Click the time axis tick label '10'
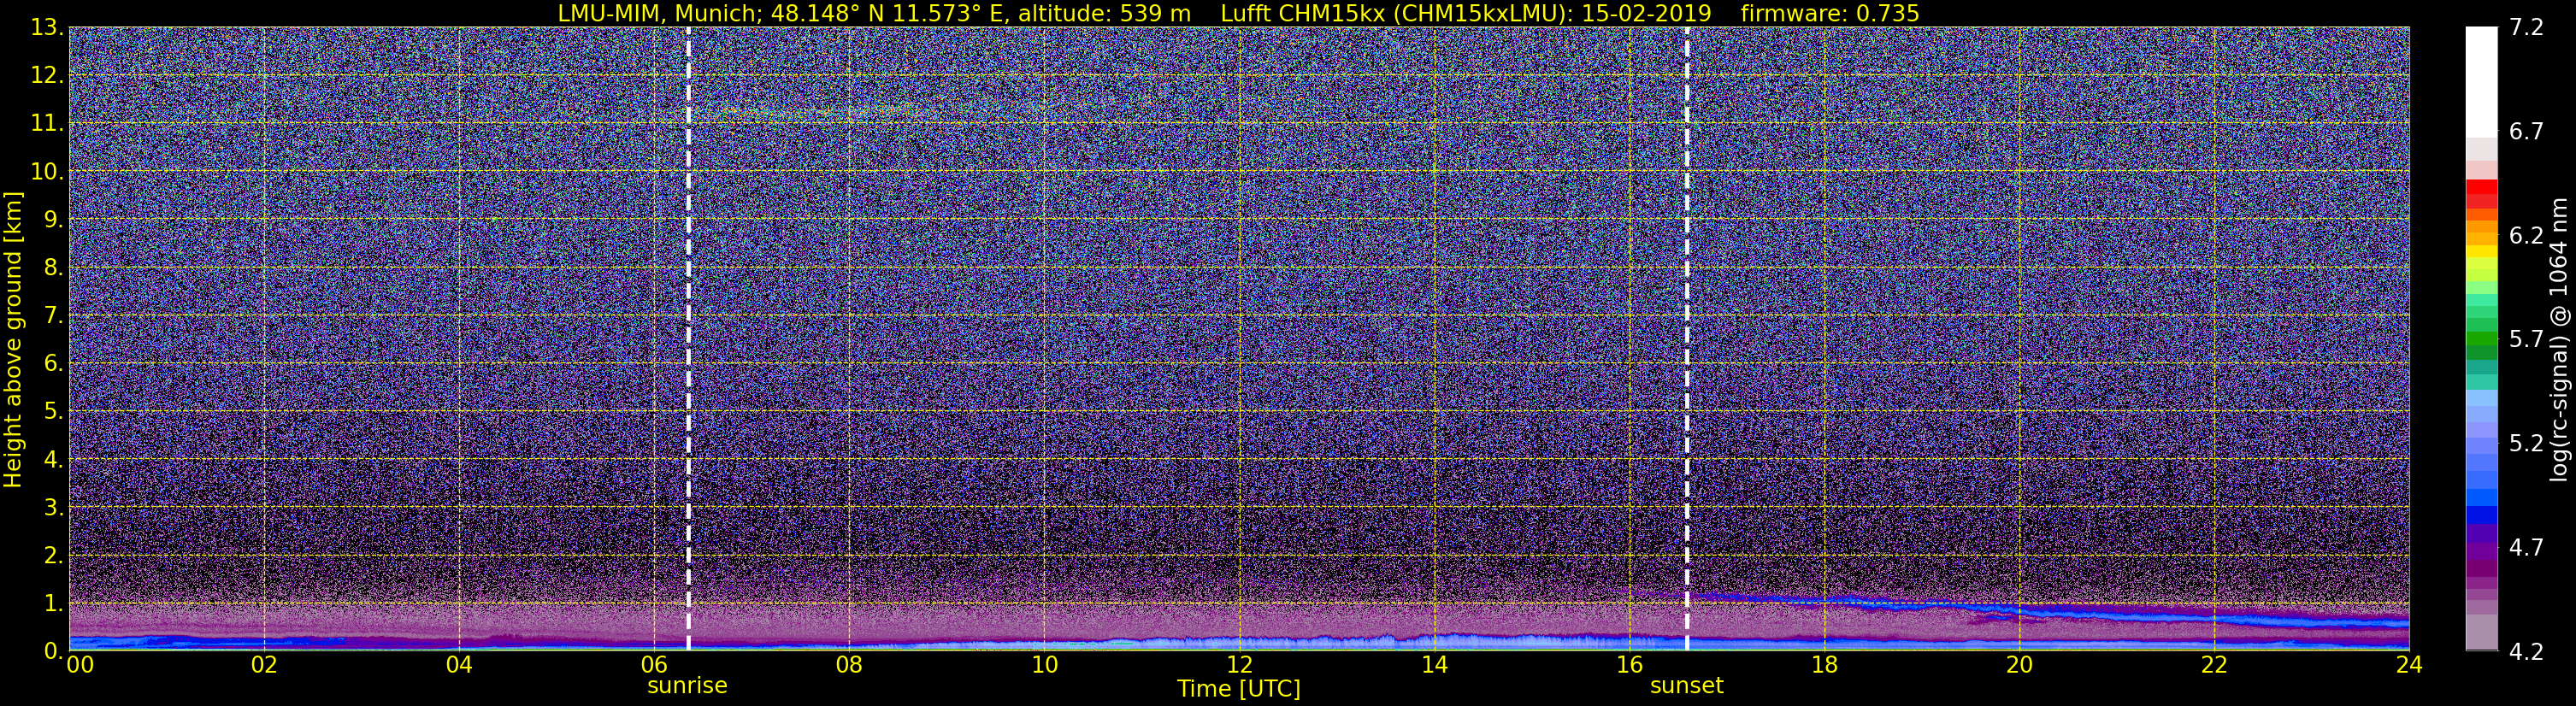The image size is (2576, 706). pos(1043,665)
